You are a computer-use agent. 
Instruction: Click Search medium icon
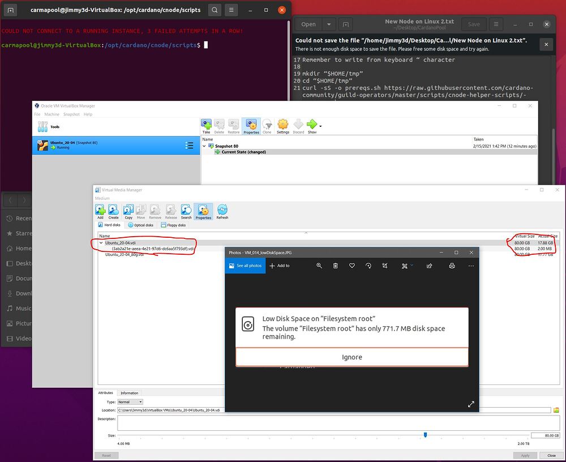click(x=186, y=212)
